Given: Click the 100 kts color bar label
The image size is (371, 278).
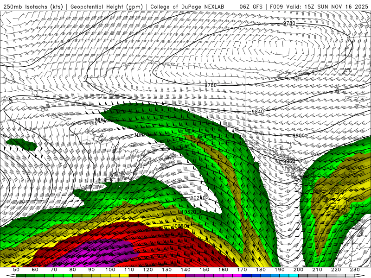Looking at the screenshot, I should click(x=110, y=270).
